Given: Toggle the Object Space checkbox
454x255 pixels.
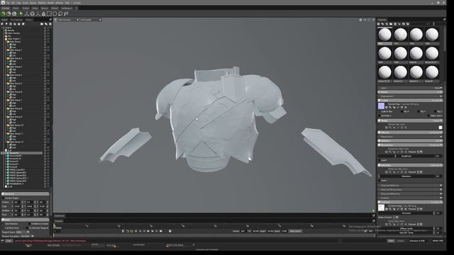Looking at the screenshot, I should (x=428, y=115).
